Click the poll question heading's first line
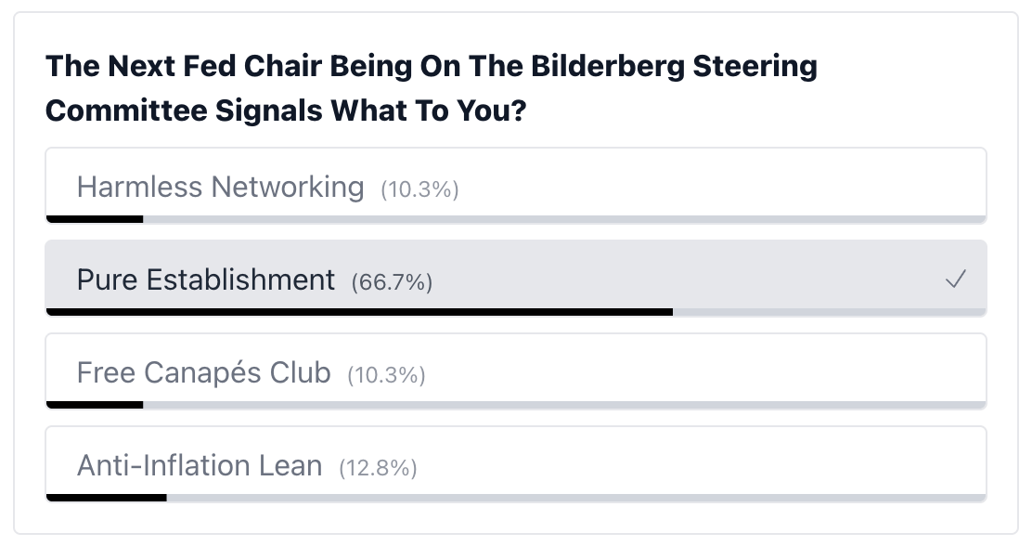The image size is (1032, 546). tap(432, 67)
